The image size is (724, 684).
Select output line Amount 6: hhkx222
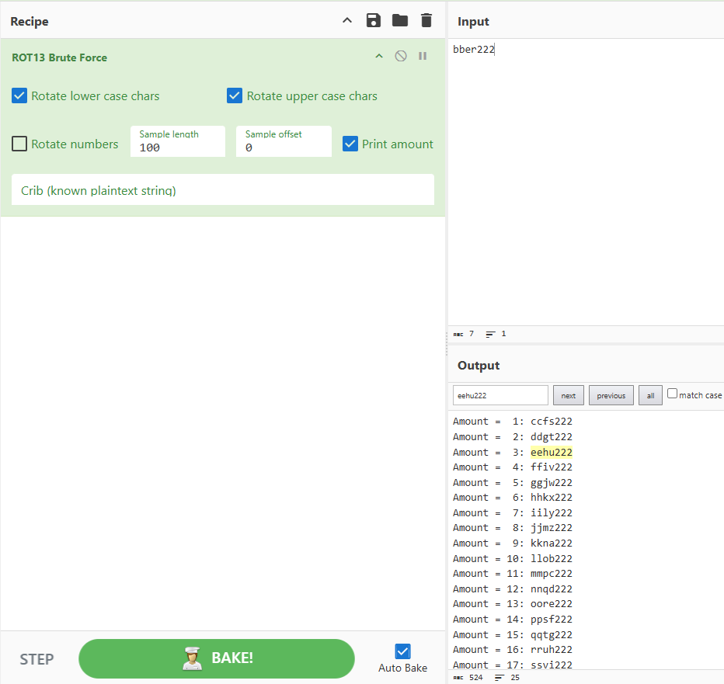(512, 498)
